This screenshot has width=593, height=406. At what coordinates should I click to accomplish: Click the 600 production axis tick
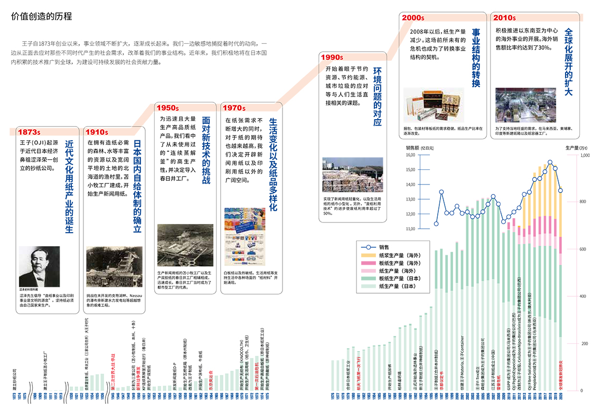[583, 249]
